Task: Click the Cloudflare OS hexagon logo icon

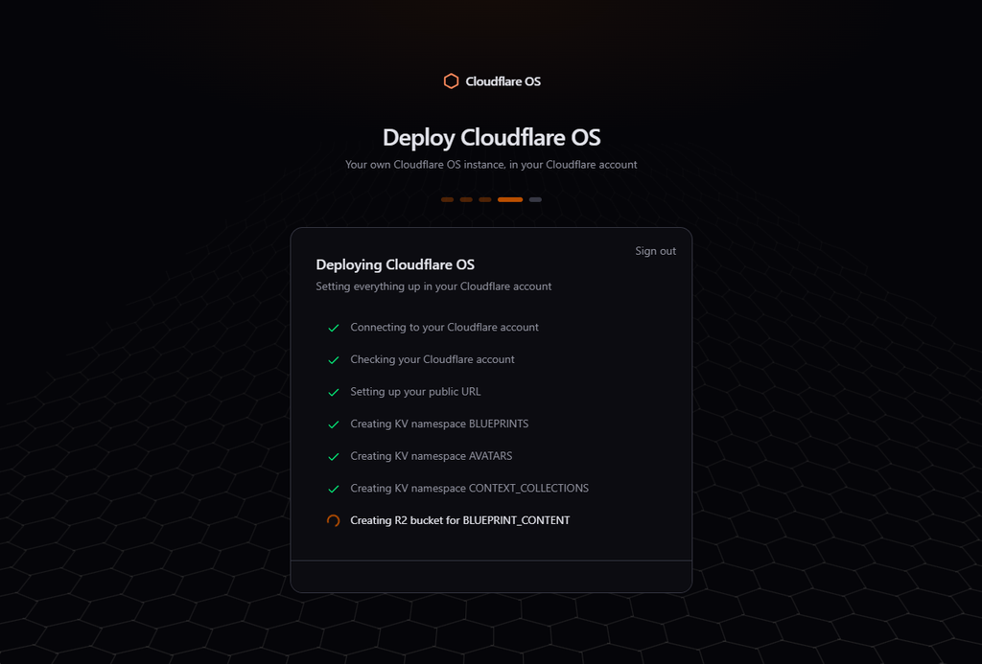Action: click(451, 81)
